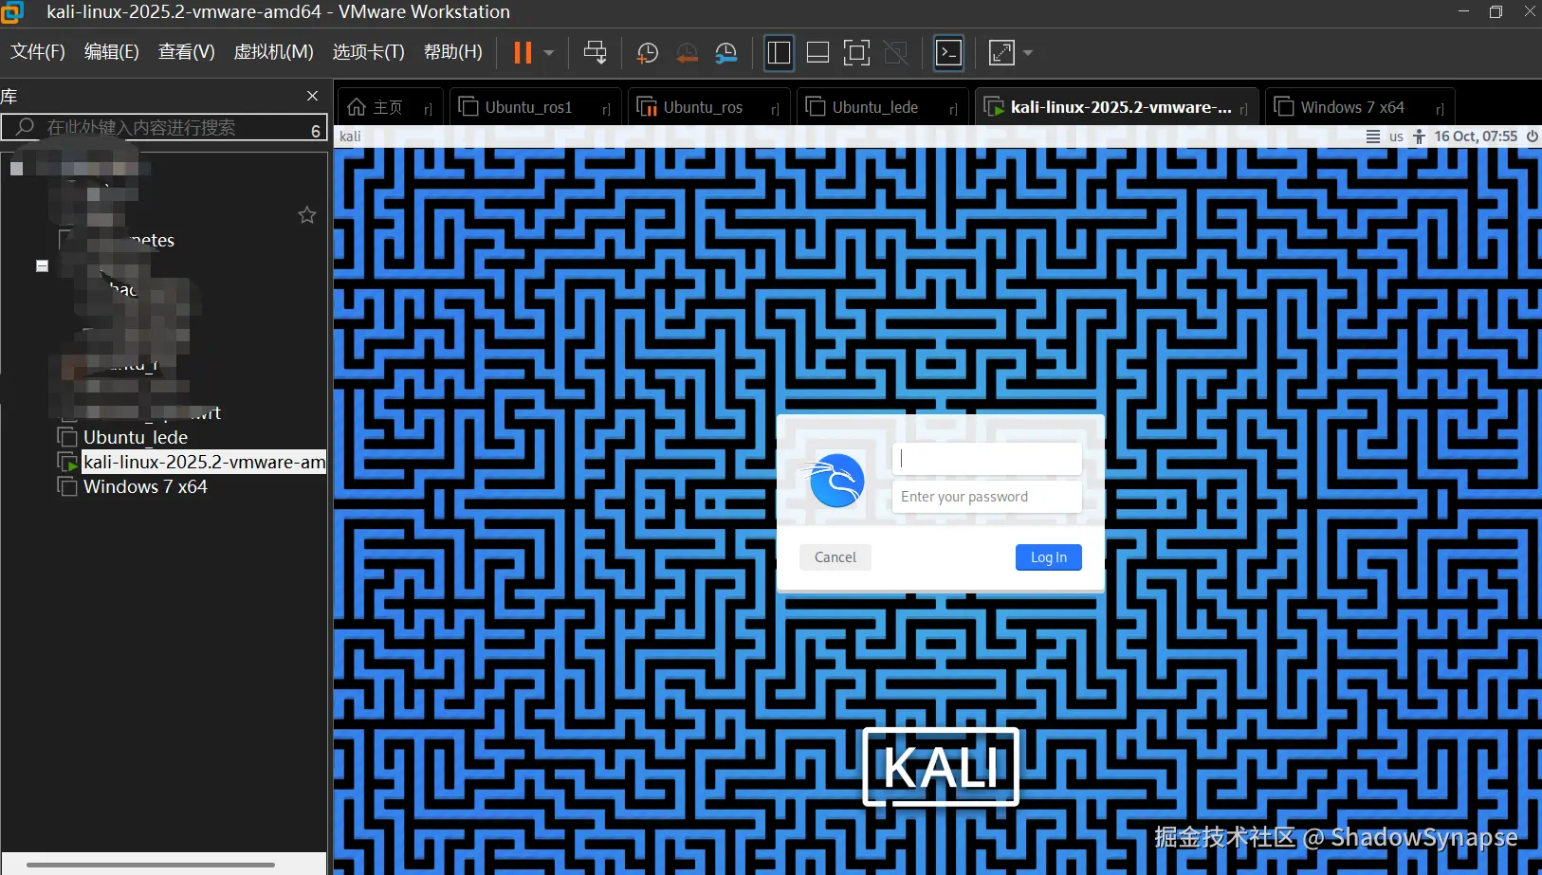This screenshot has width=1542, height=875.
Task: Click the library panel horizontal scrollbar
Action: coord(151,865)
